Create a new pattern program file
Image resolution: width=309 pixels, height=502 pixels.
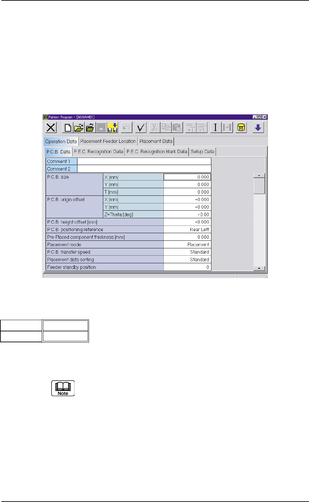68,128
